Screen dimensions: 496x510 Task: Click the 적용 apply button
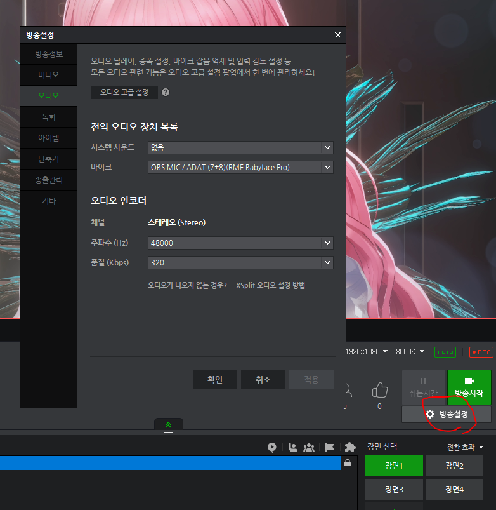click(x=311, y=380)
